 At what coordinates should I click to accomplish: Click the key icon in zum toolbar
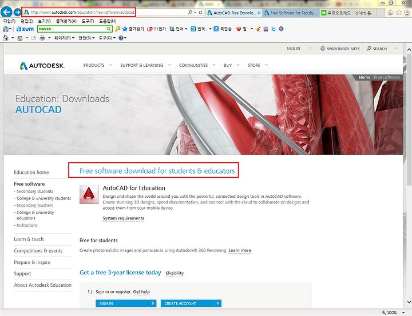click(117, 29)
